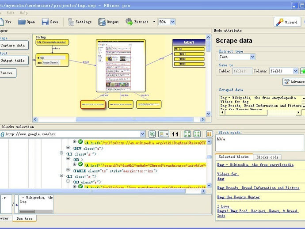Click the scroll right arrow under the designer canvas

pos(202,119)
